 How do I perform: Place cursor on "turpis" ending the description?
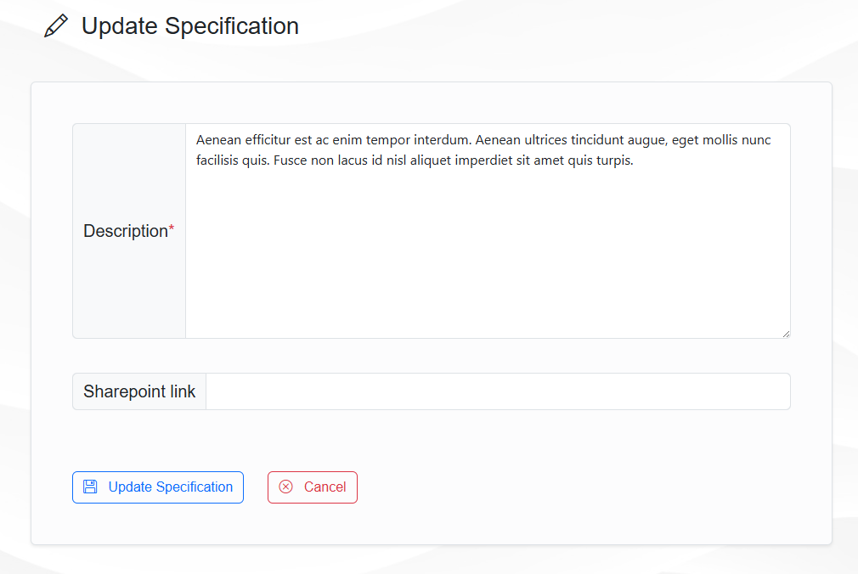tap(613, 160)
